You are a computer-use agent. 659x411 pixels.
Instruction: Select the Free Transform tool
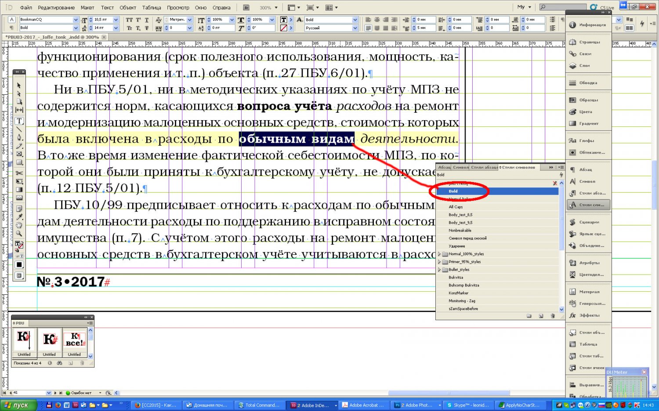tap(19, 182)
